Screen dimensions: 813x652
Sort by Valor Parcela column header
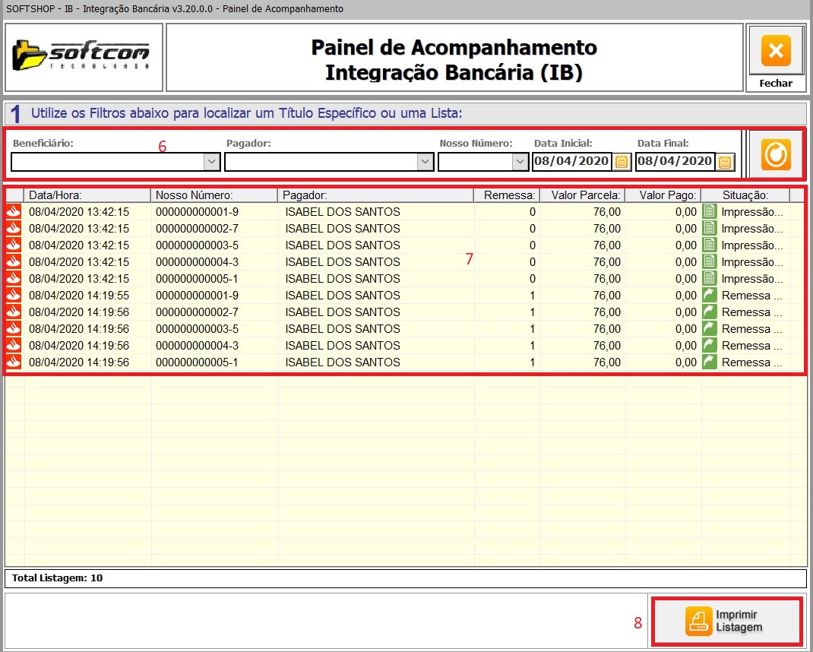[582, 195]
